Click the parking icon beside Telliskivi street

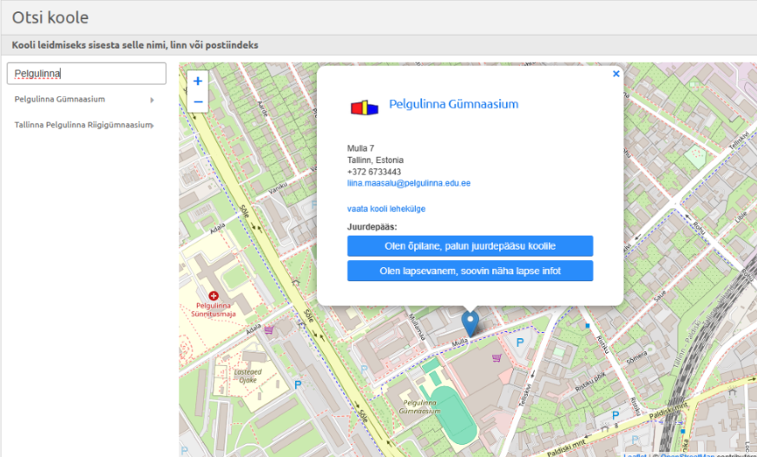point(521,343)
